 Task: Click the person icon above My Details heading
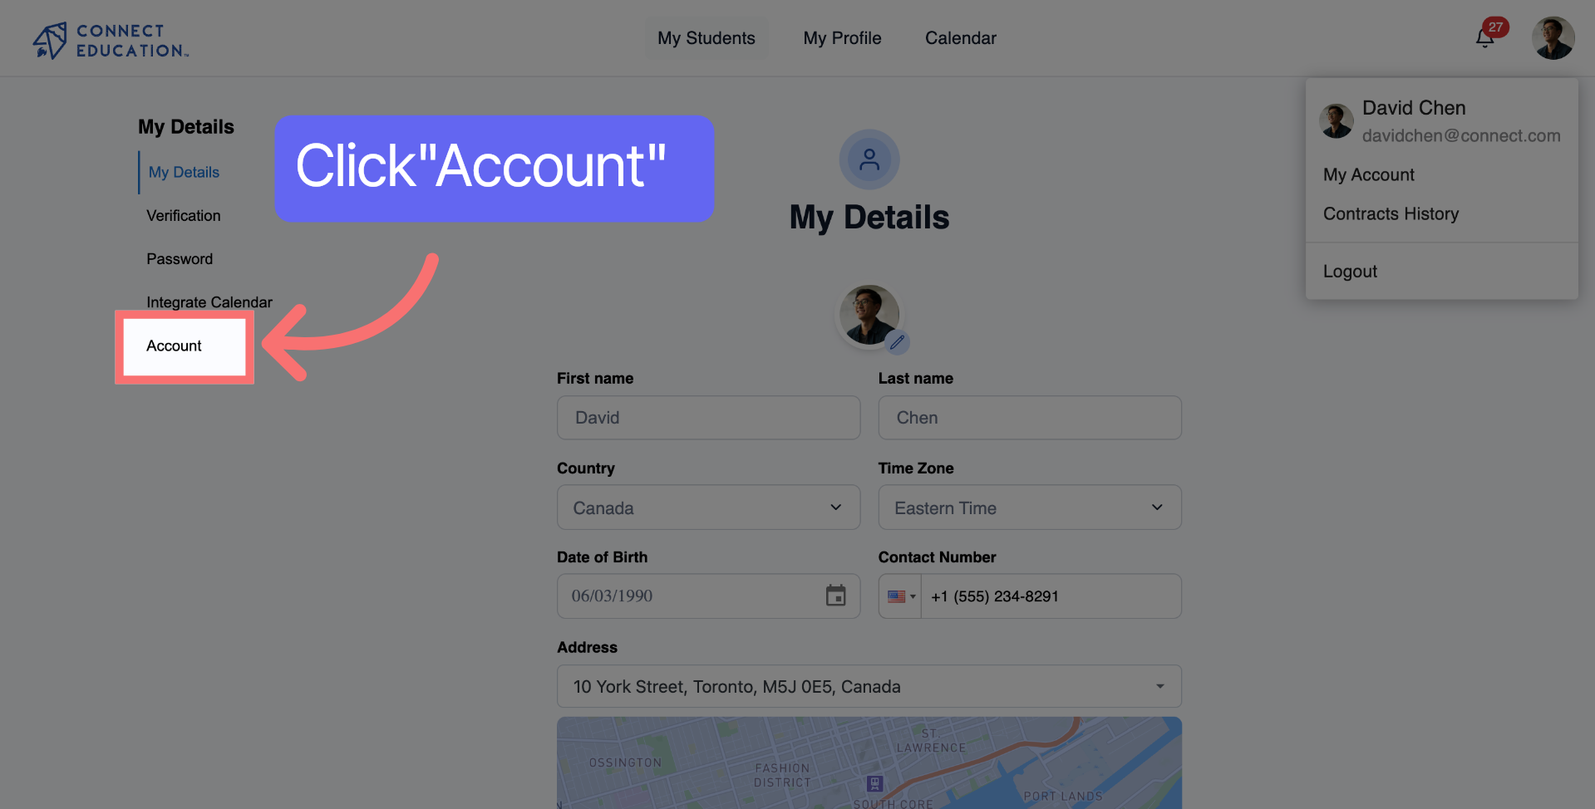869,159
